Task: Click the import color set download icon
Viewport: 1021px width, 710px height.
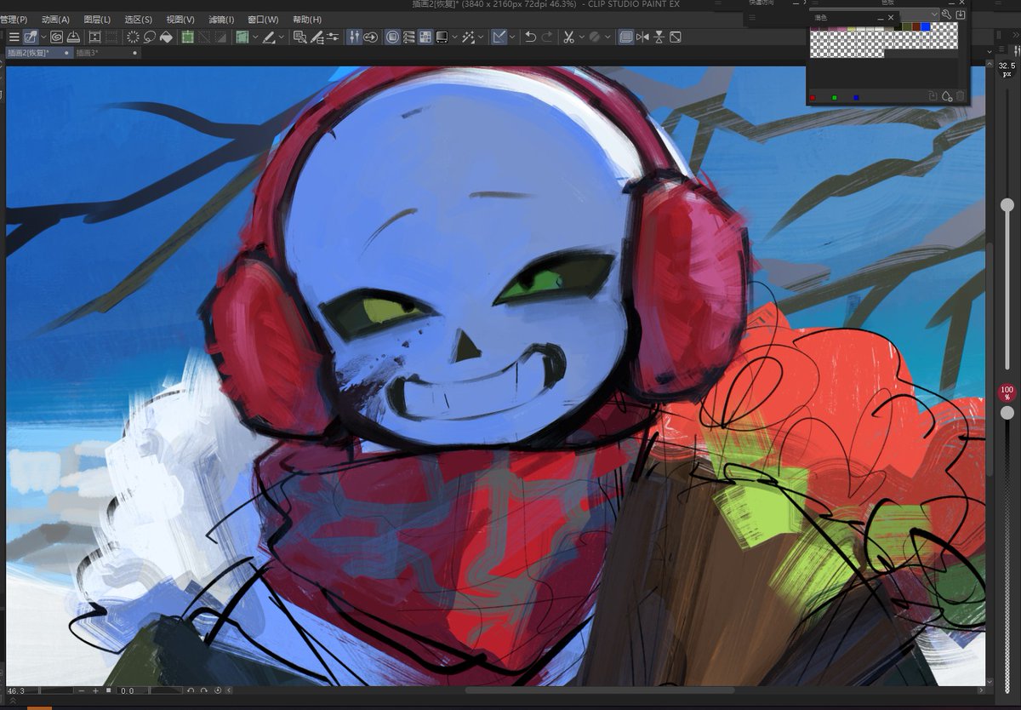Action: (x=961, y=14)
